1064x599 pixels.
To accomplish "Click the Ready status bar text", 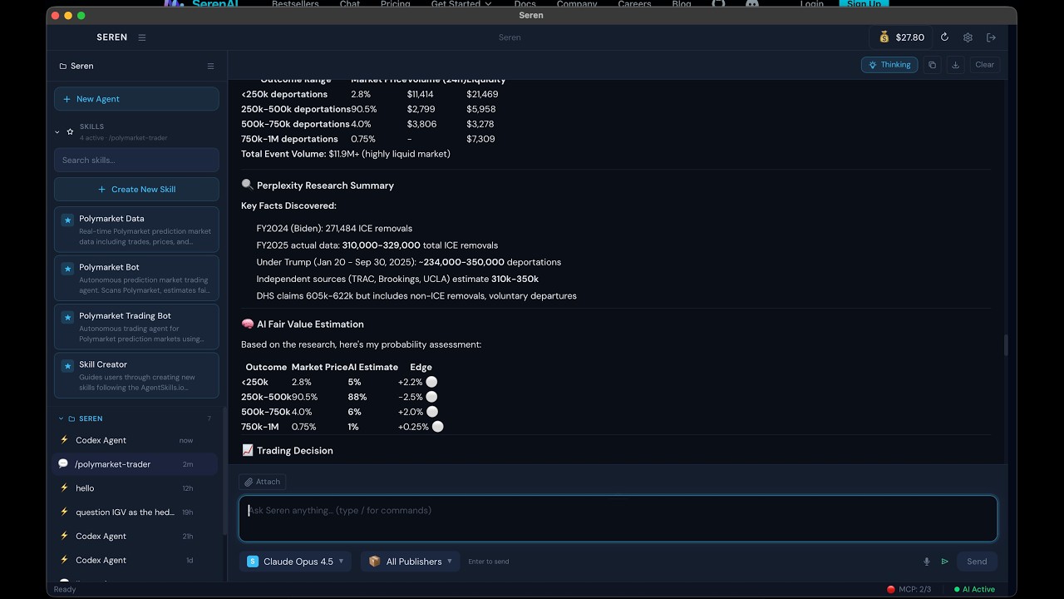I will tap(65, 589).
